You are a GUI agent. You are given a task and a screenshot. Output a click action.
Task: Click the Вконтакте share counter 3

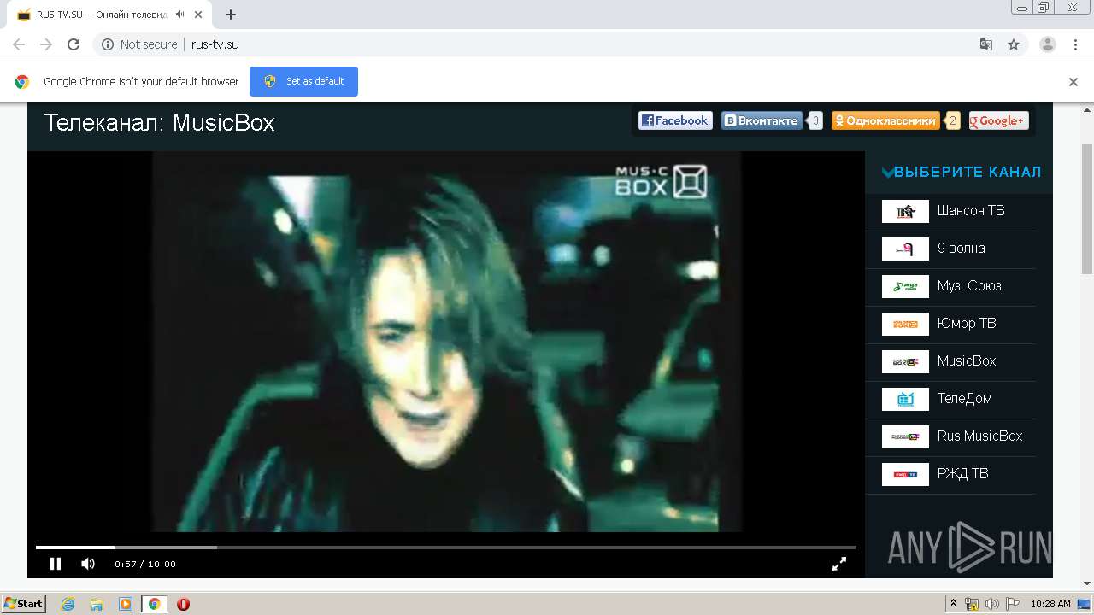815,120
